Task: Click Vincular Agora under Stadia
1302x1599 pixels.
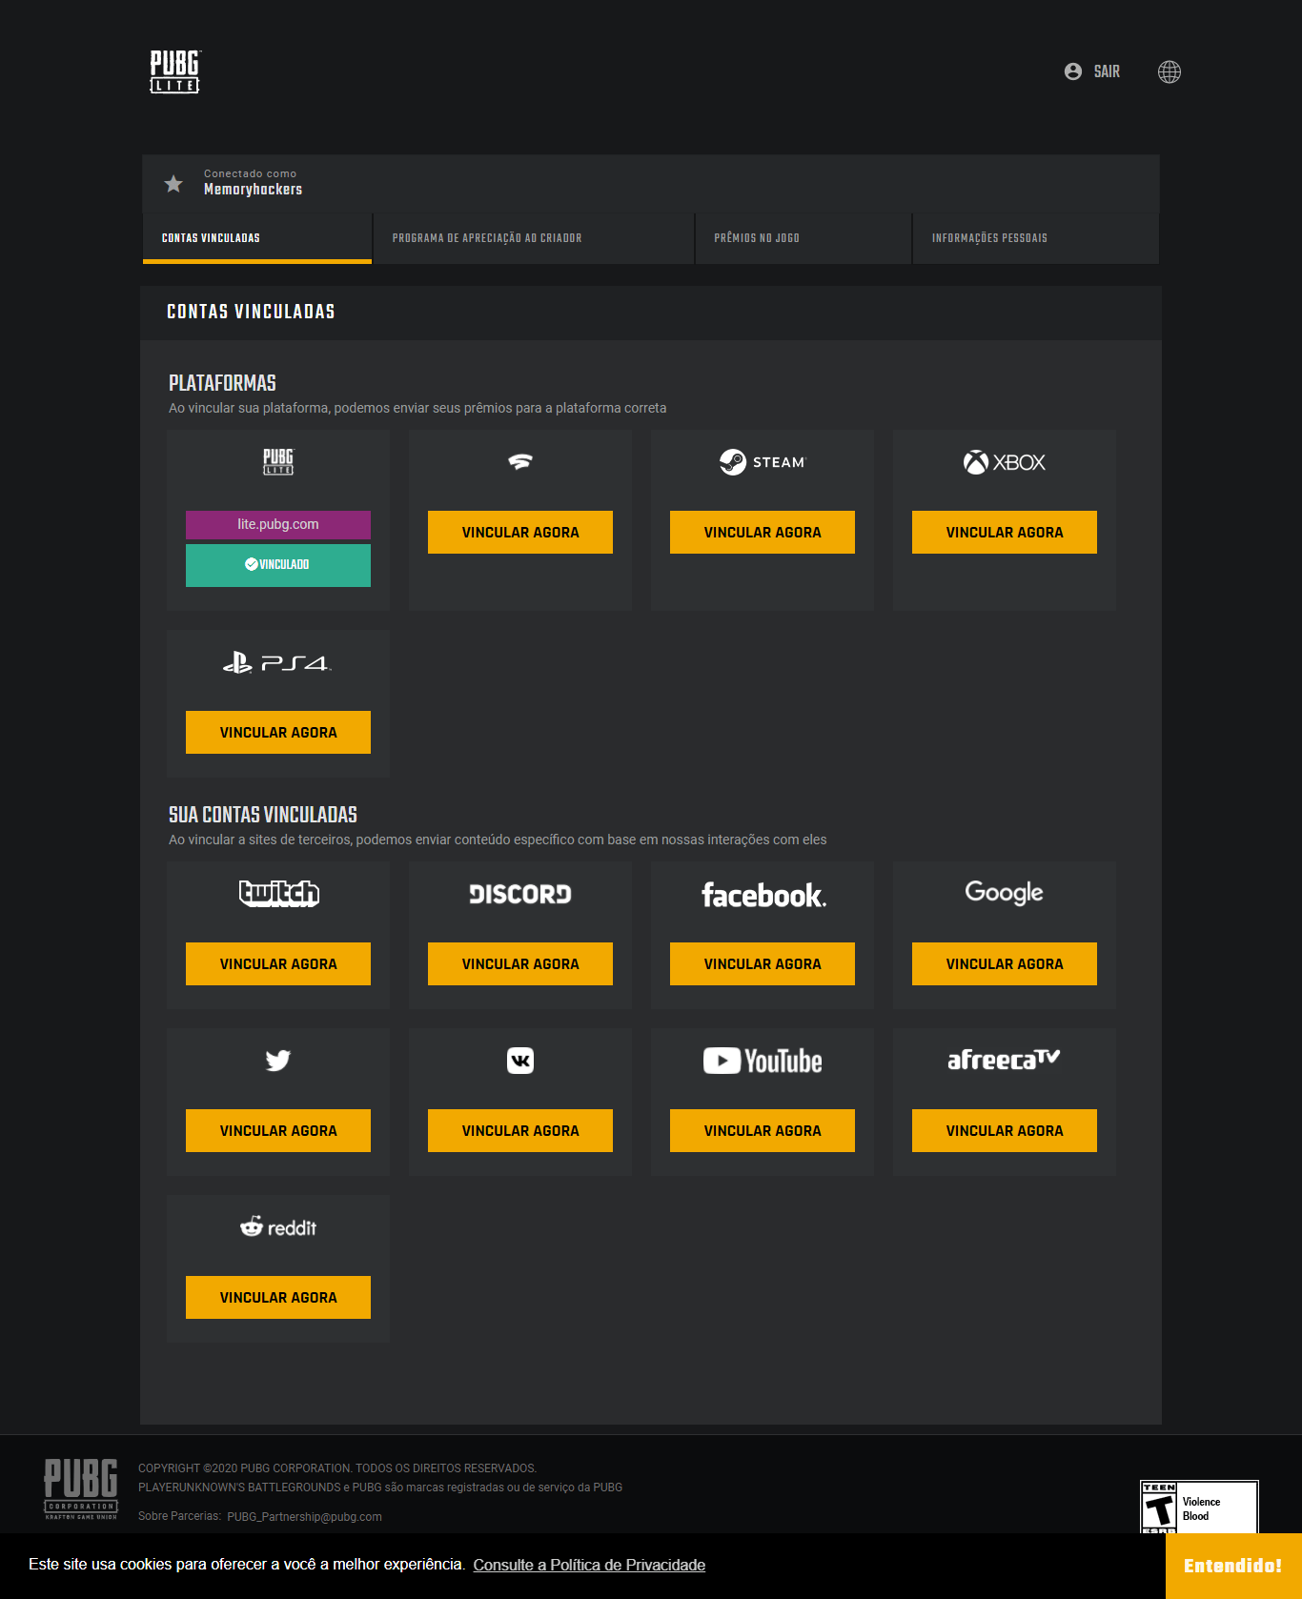Action: (520, 533)
